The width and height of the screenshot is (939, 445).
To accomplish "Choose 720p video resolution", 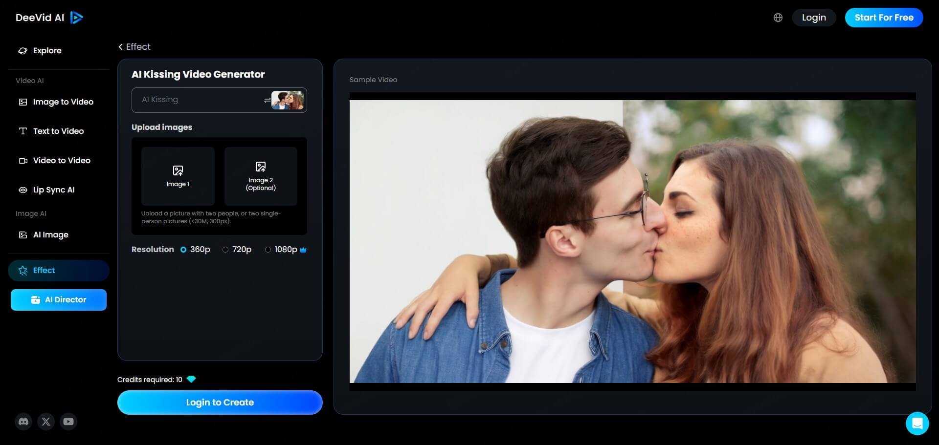I will pyautogui.click(x=225, y=249).
